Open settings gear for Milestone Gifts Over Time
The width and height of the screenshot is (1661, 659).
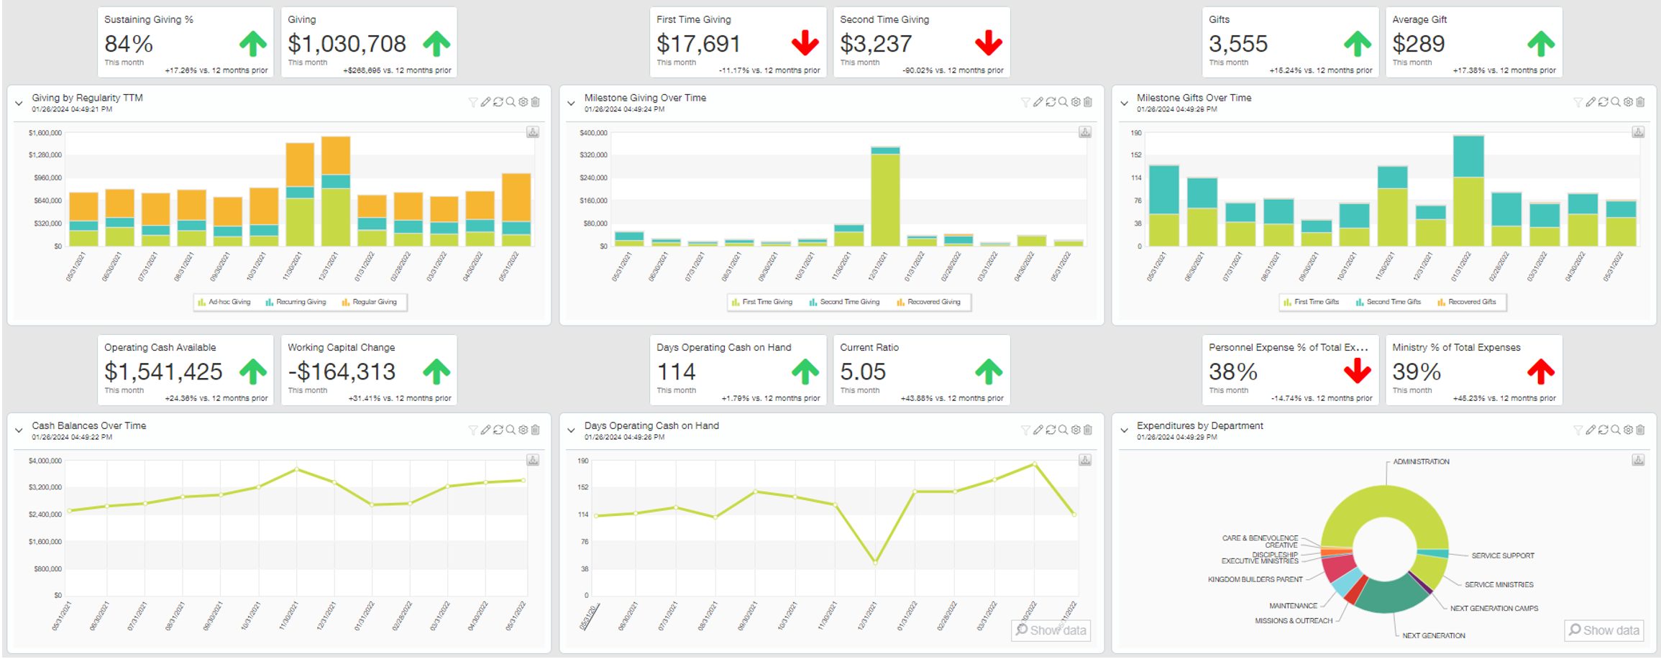click(1628, 102)
